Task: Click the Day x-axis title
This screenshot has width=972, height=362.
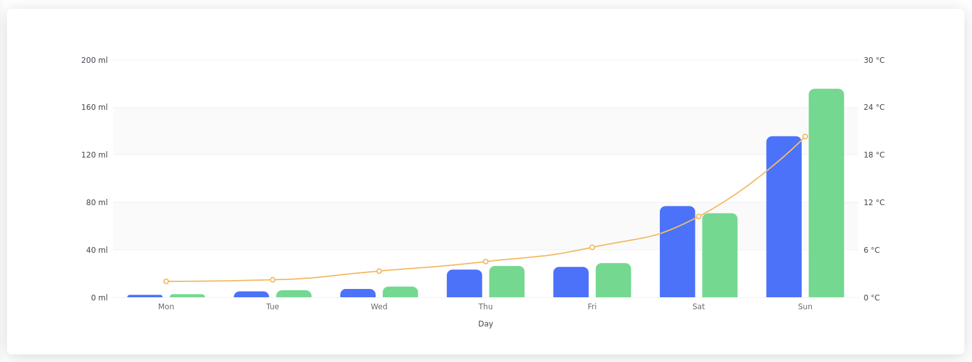Action: click(486, 324)
